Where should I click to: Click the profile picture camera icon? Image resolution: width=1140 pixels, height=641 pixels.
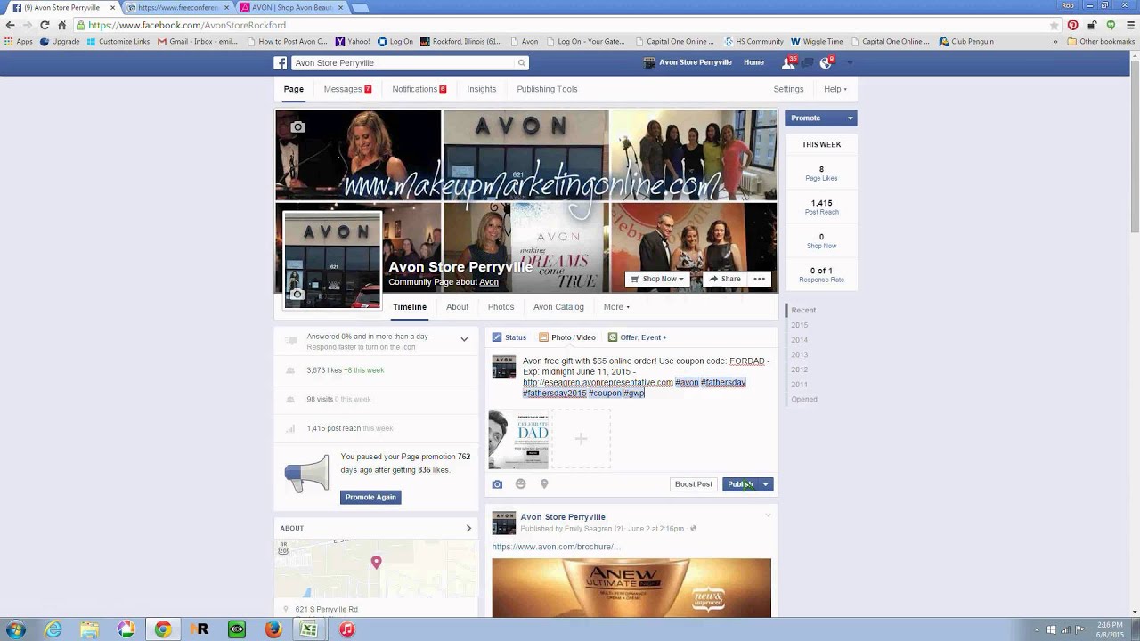[x=297, y=294]
